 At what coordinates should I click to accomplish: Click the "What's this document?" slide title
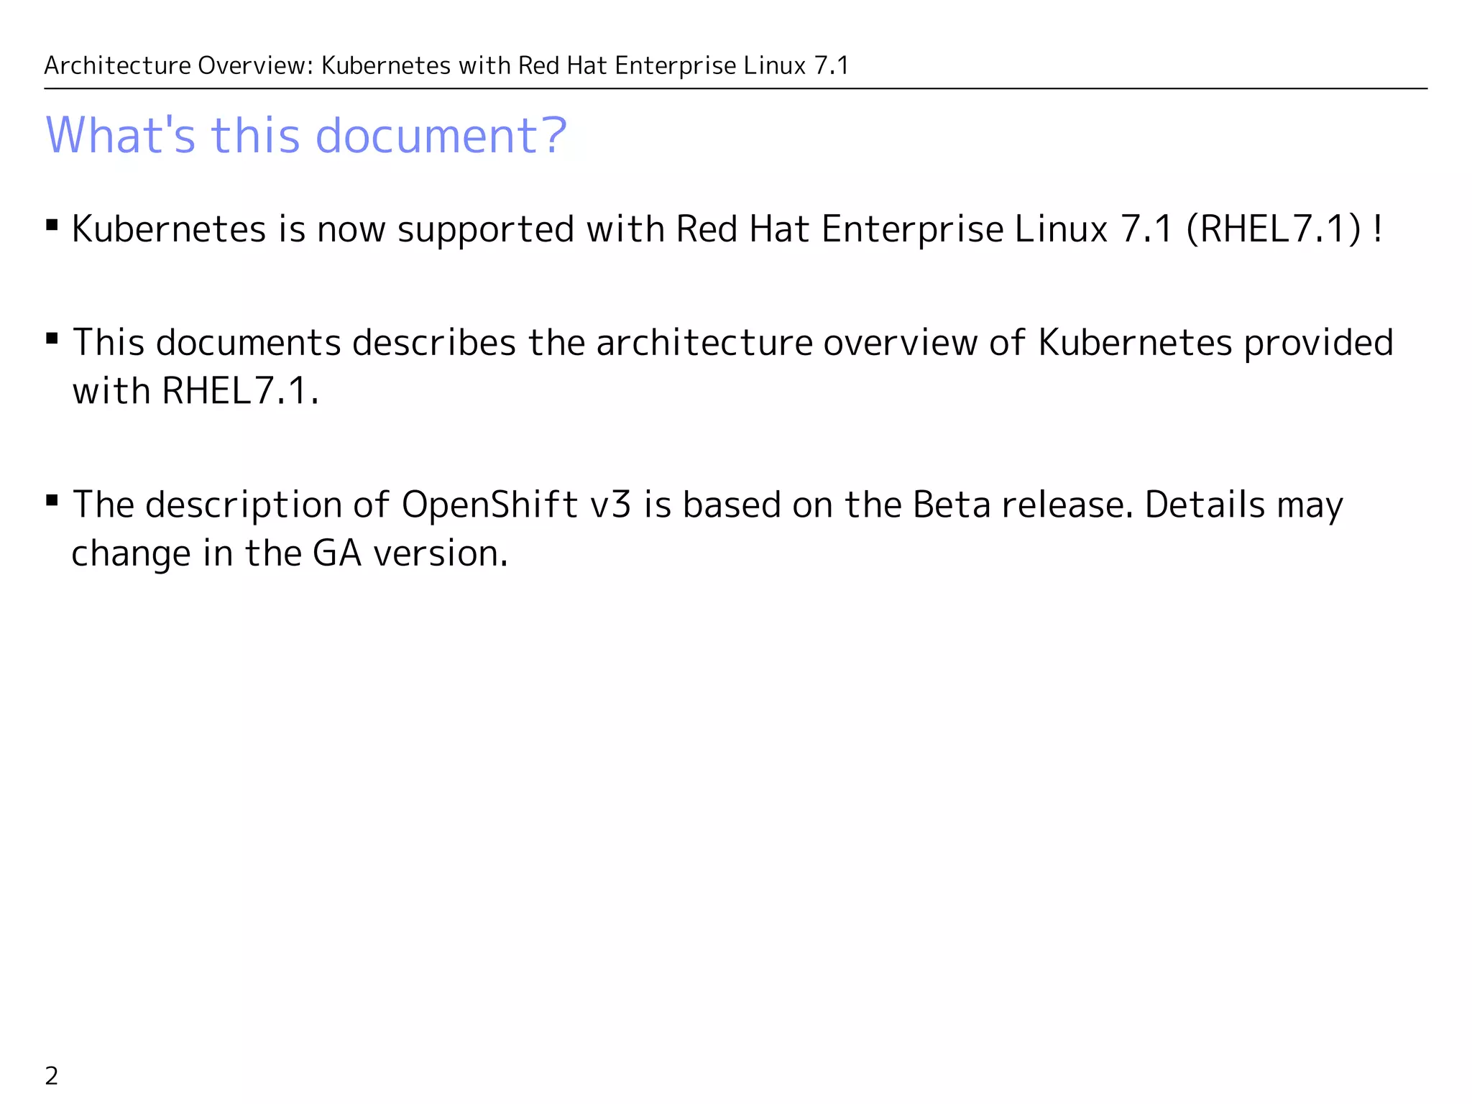(x=305, y=135)
